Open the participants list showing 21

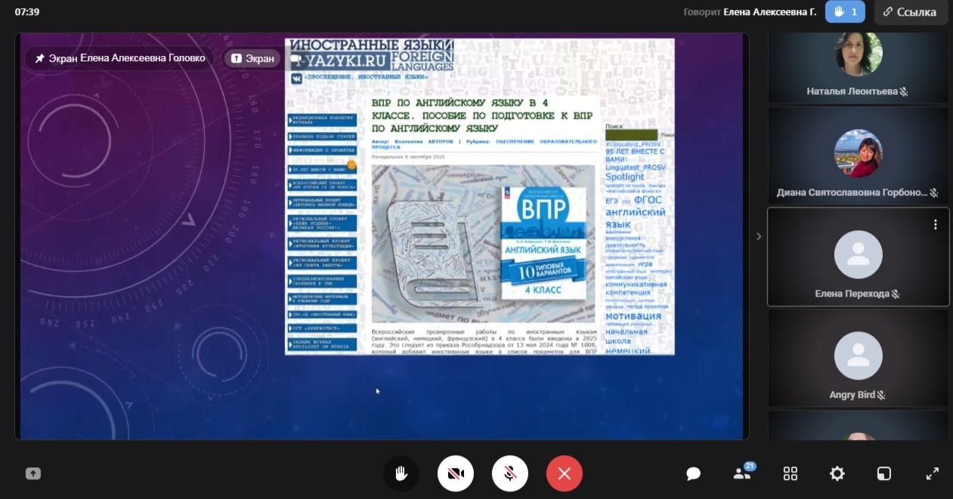point(742,473)
